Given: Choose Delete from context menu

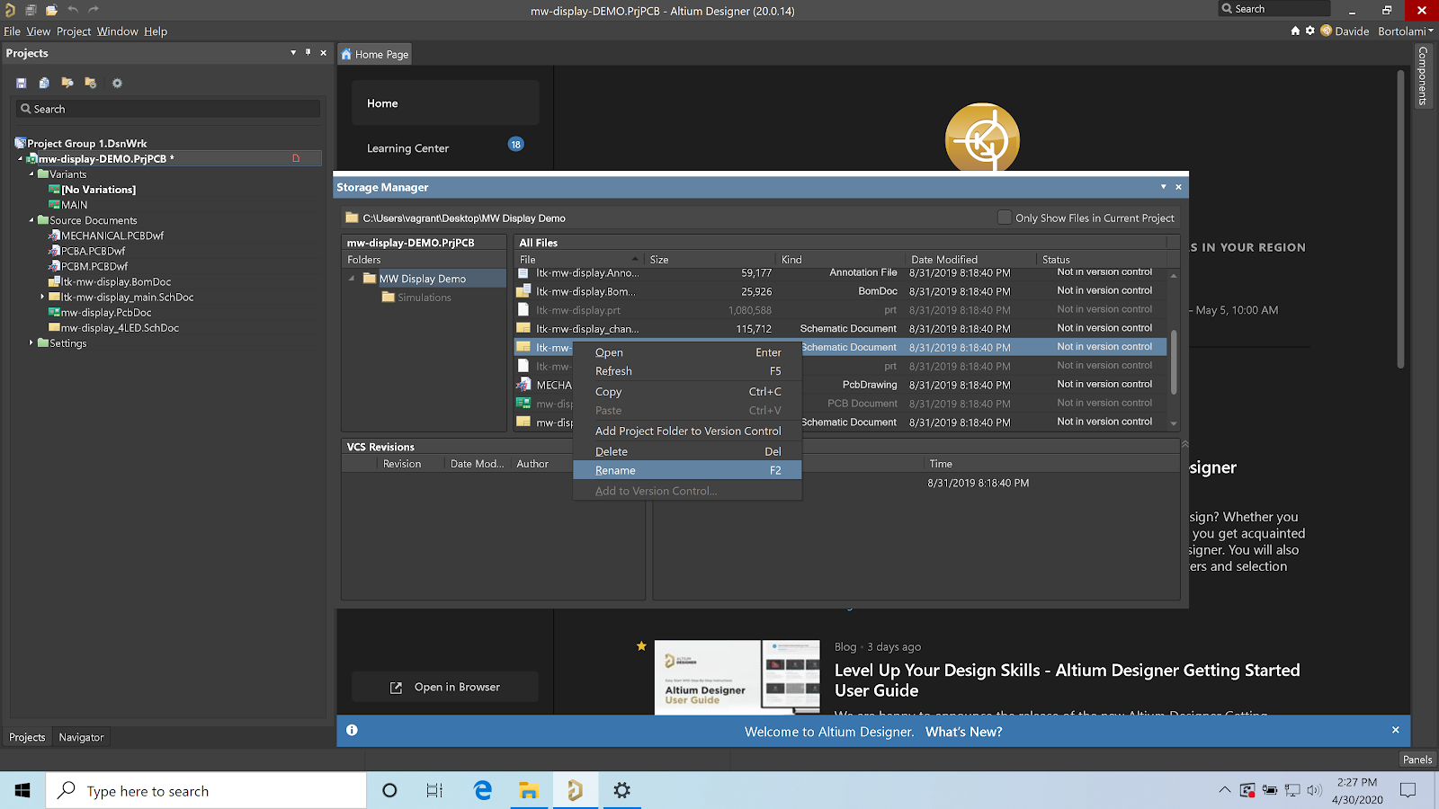Looking at the screenshot, I should click(687, 451).
